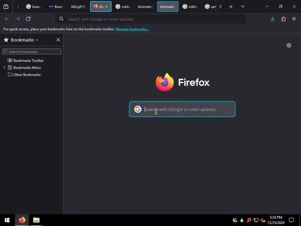Image resolution: width=301 pixels, height=226 pixels.
Task: Open the Bookmarks sidebar switcher dropdown
Action: click(24, 40)
